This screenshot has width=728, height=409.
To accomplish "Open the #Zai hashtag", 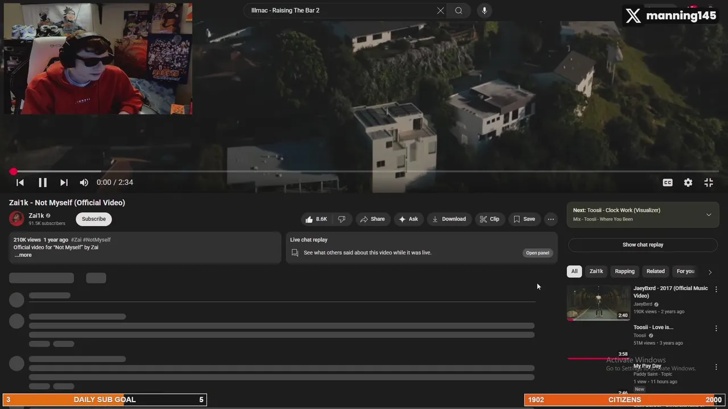I will pyautogui.click(x=76, y=240).
